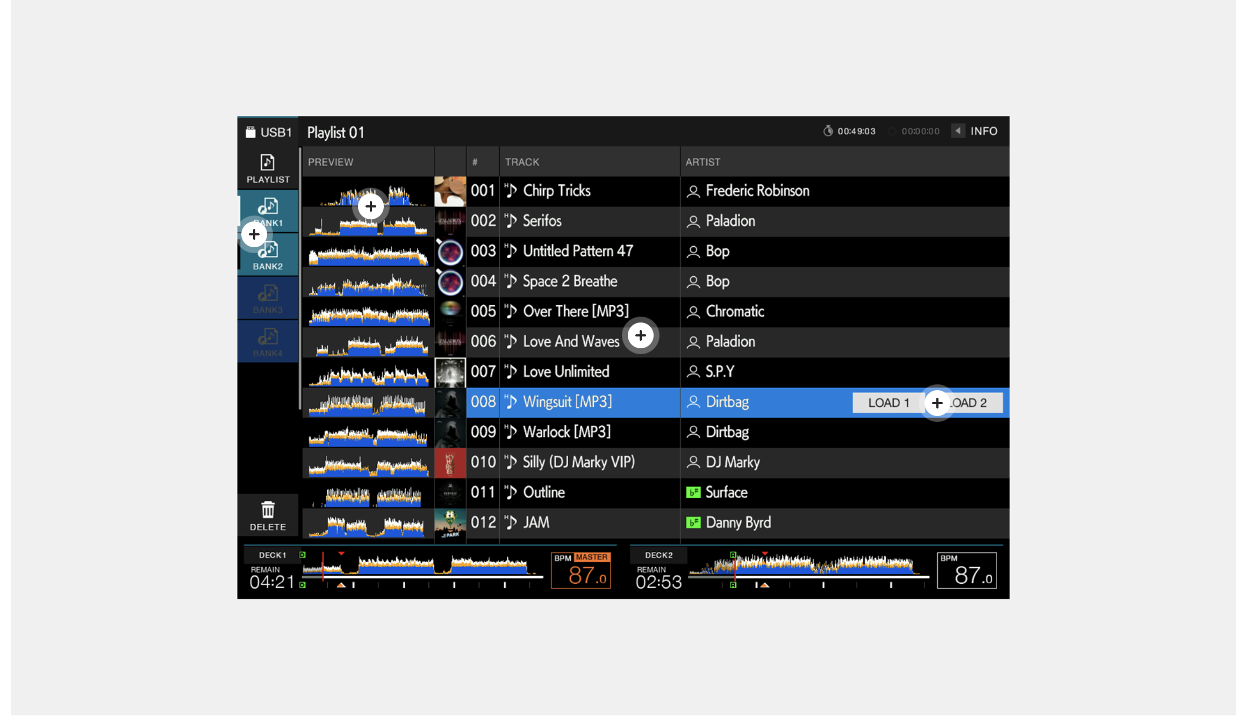This screenshot has height=717, width=1247.
Task: Click the PREVIEW column header
Action: tap(368, 162)
